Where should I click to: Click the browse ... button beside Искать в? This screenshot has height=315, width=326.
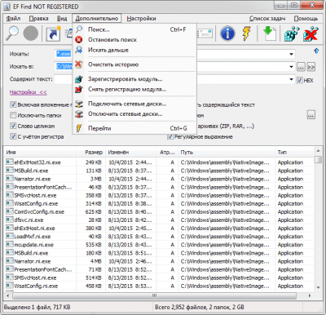click(301, 67)
